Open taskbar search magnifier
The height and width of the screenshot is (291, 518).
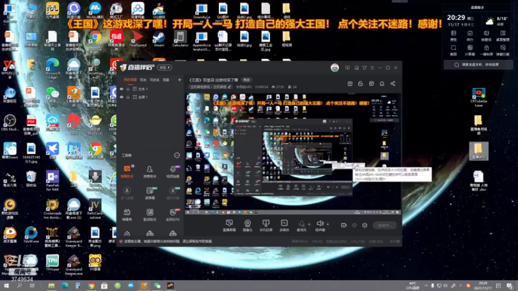point(19,285)
